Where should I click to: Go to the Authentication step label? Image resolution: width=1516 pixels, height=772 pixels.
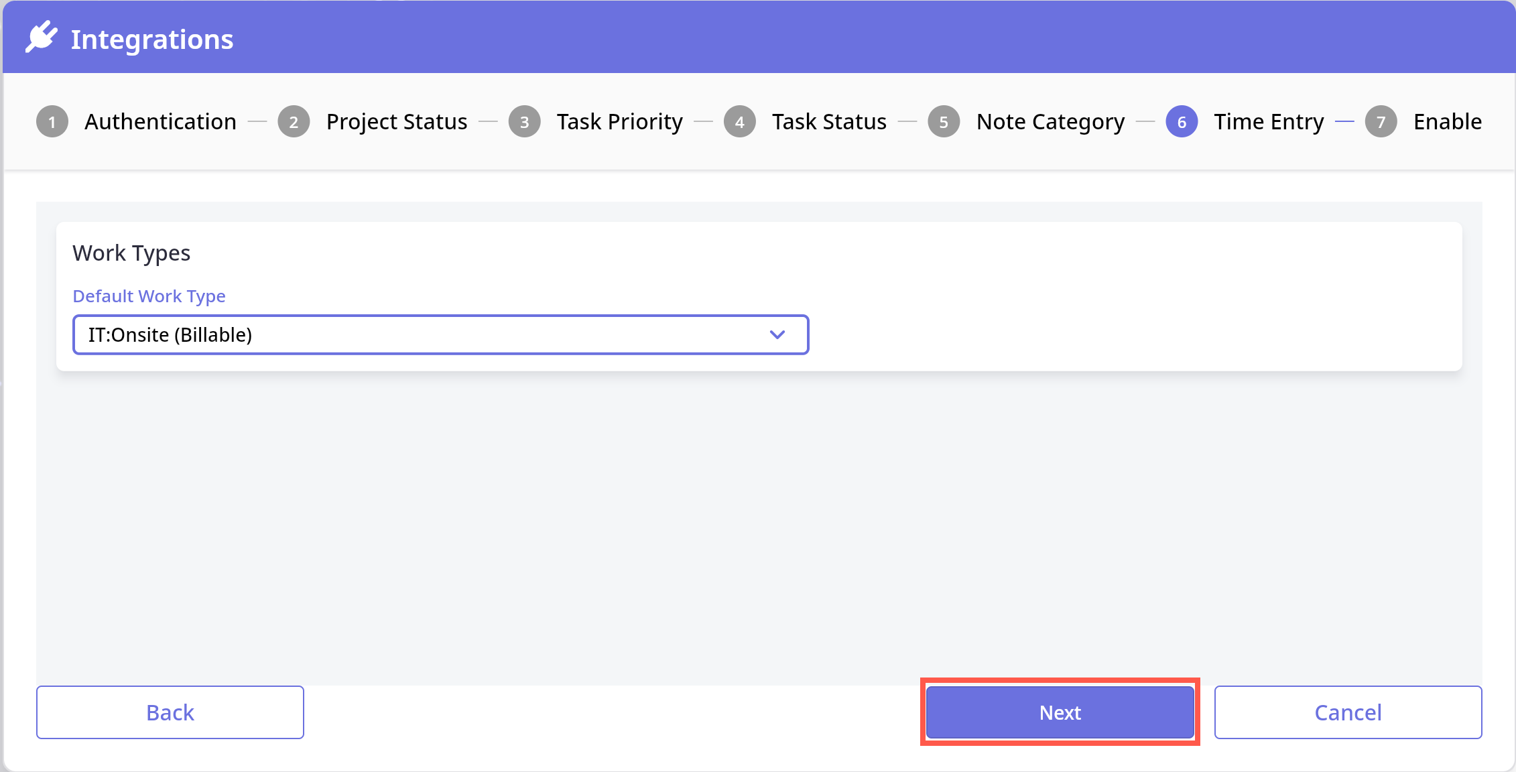coord(160,122)
